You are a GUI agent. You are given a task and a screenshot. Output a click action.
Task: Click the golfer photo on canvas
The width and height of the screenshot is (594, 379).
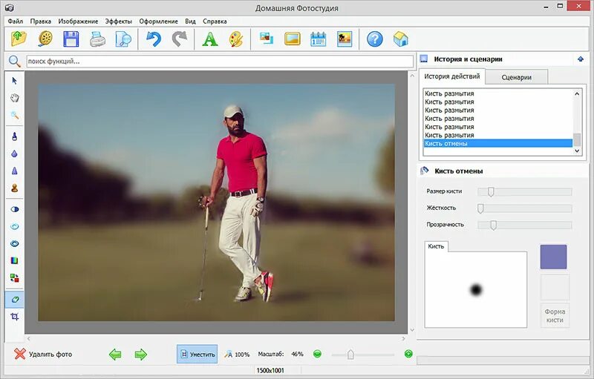coord(216,202)
